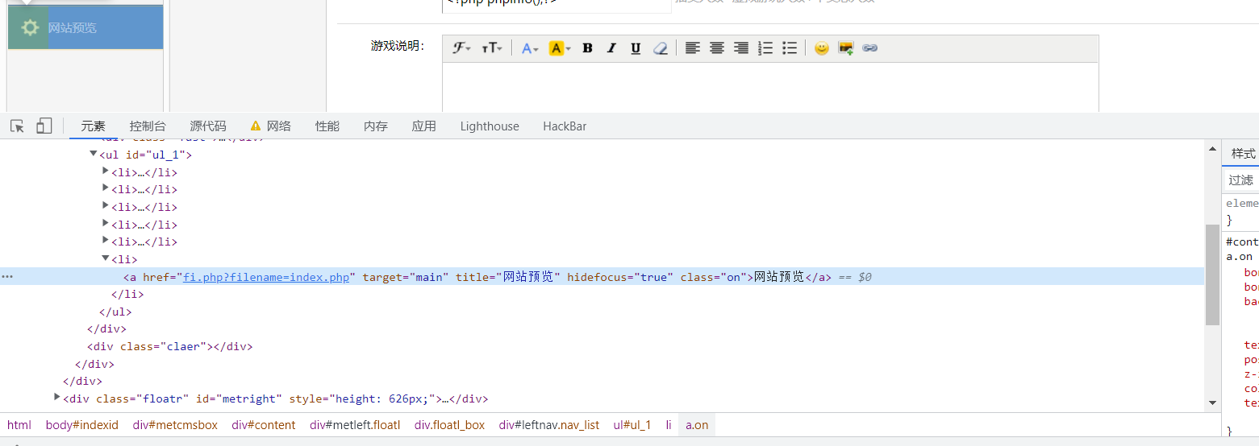The width and height of the screenshot is (1259, 446).
Task: Click the insert image icon
Action: coord(845,48)
